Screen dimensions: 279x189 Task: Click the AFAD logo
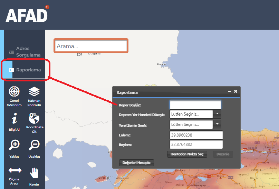(x=27, y=14)
